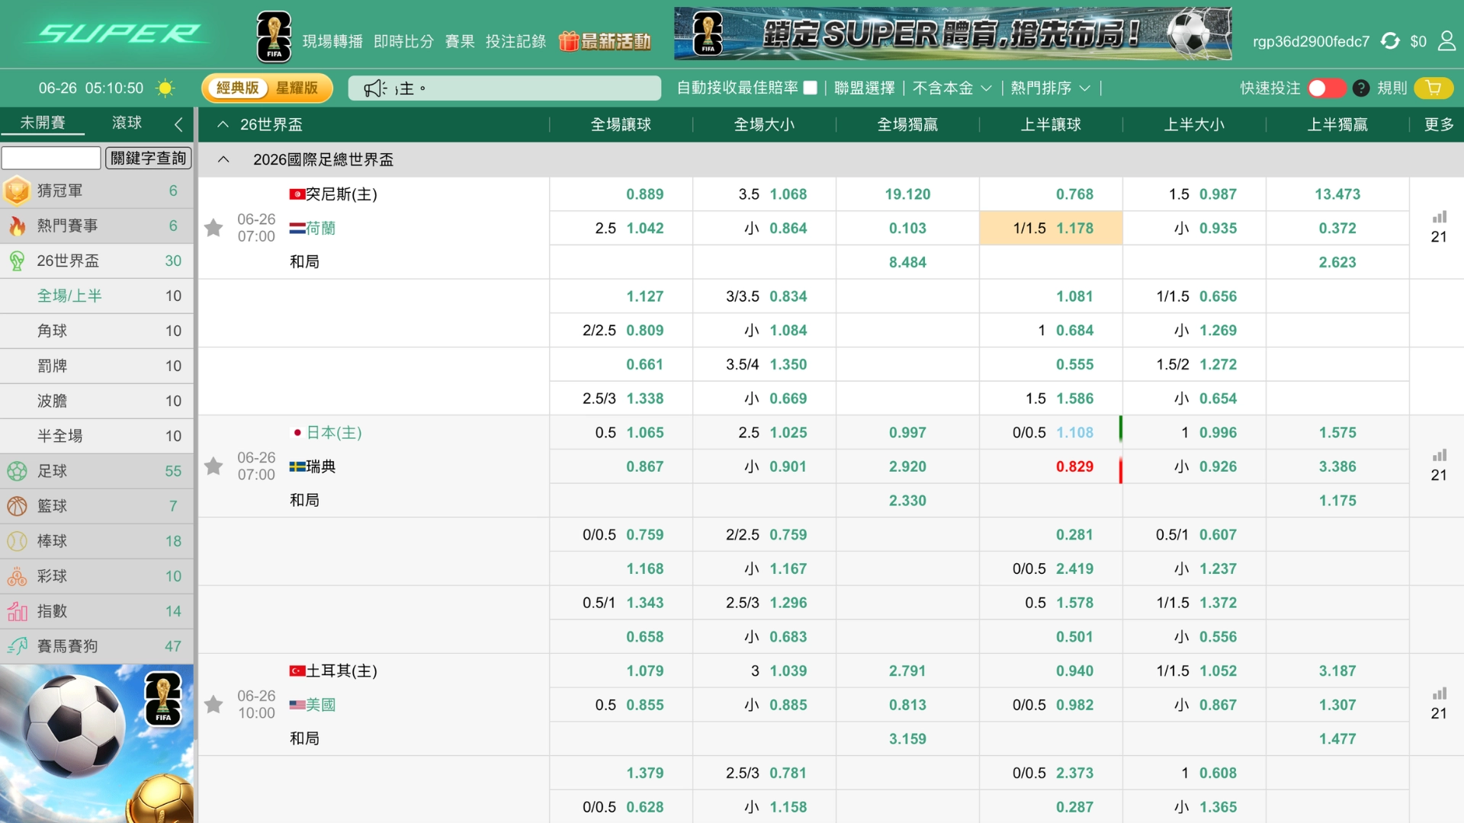Open 不含本金 dropdown
The height and width of the screenshot is (823, 1464).
click(952, 88)
